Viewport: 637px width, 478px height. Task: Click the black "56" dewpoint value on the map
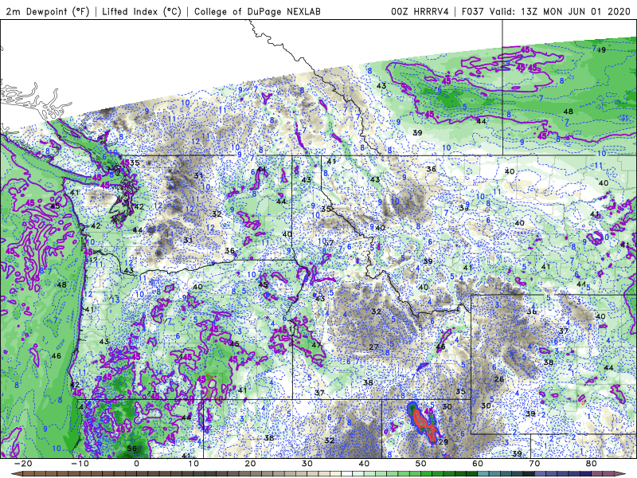pos(132,449)
